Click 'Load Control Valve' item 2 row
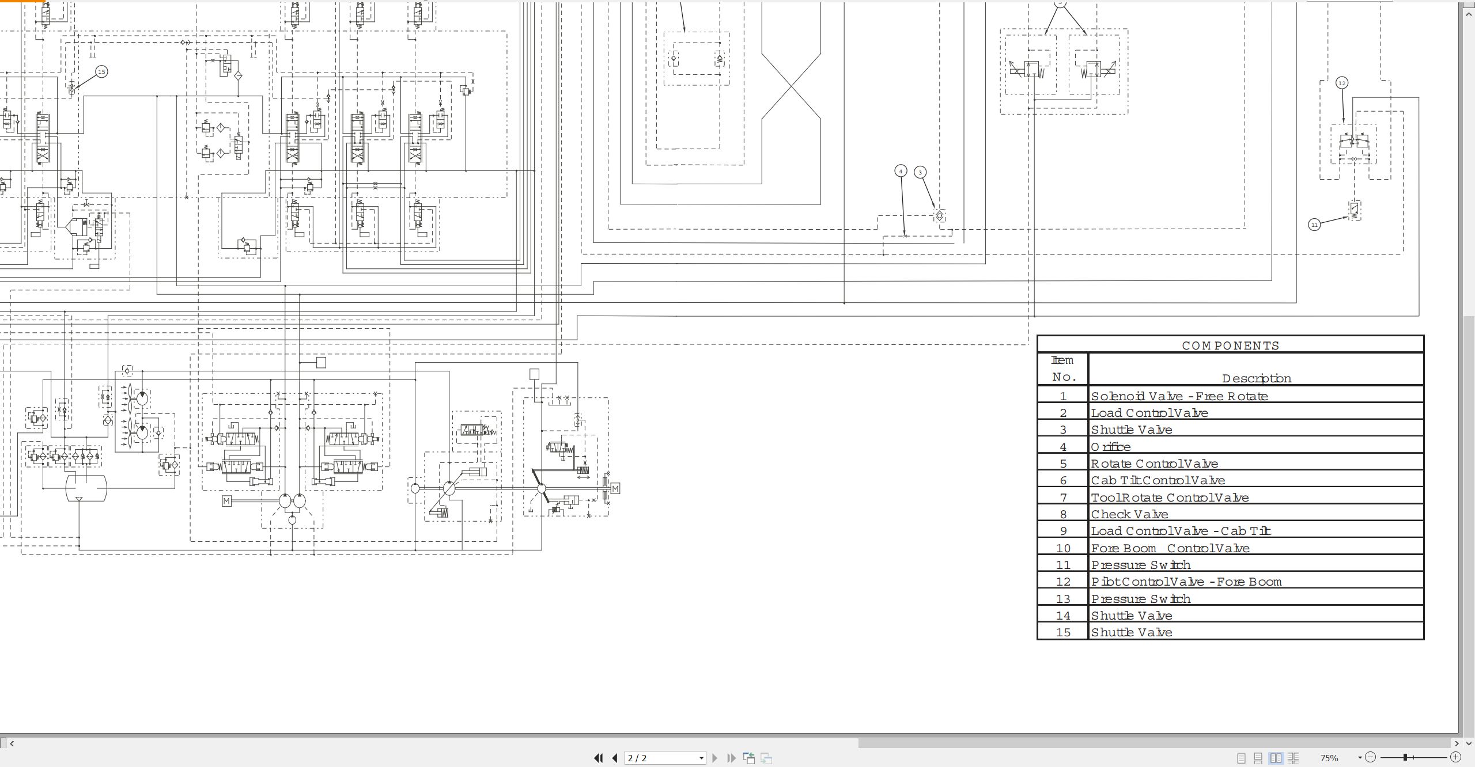This screenshot has height=767, width=1475. pos(1230,413)
